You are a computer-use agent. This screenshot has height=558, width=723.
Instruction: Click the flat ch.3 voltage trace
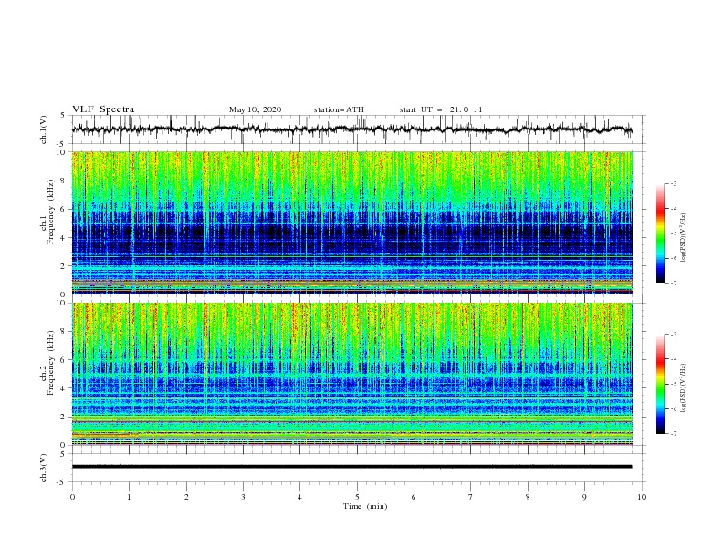coord(351,467)
